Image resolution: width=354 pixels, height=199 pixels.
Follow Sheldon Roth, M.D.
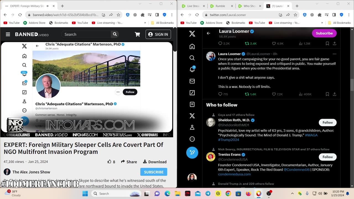(327, 122)
